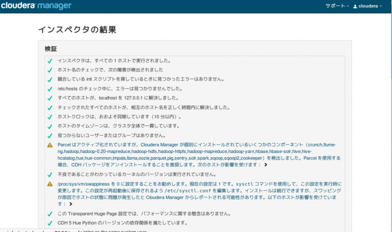Click checkmark next to インスペクタは、すべての 1 ホスト
Screen dimensions: 392x232
point(50,61)
